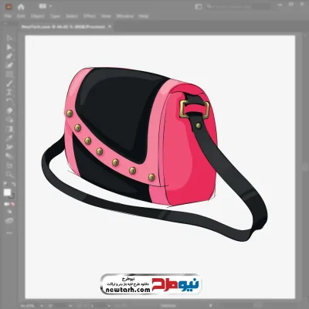Image resolution: width=309 pixels, height=309 pixels.
Task: Select the Paintbrush tool
Action: pos(9,83)
